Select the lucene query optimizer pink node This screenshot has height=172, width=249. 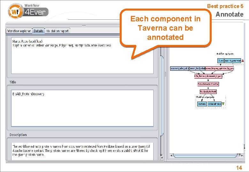tap(219, 68)
